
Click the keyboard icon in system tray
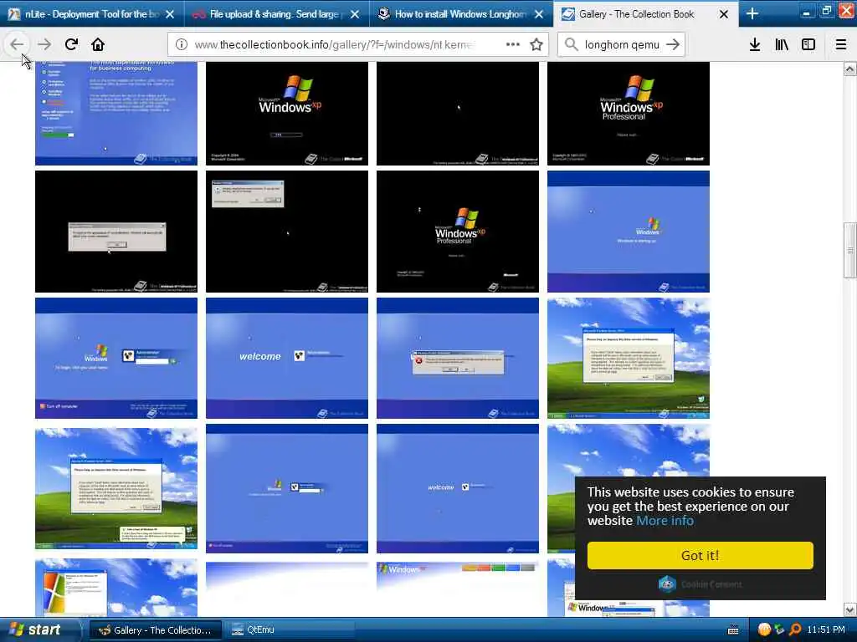(733, 630)
